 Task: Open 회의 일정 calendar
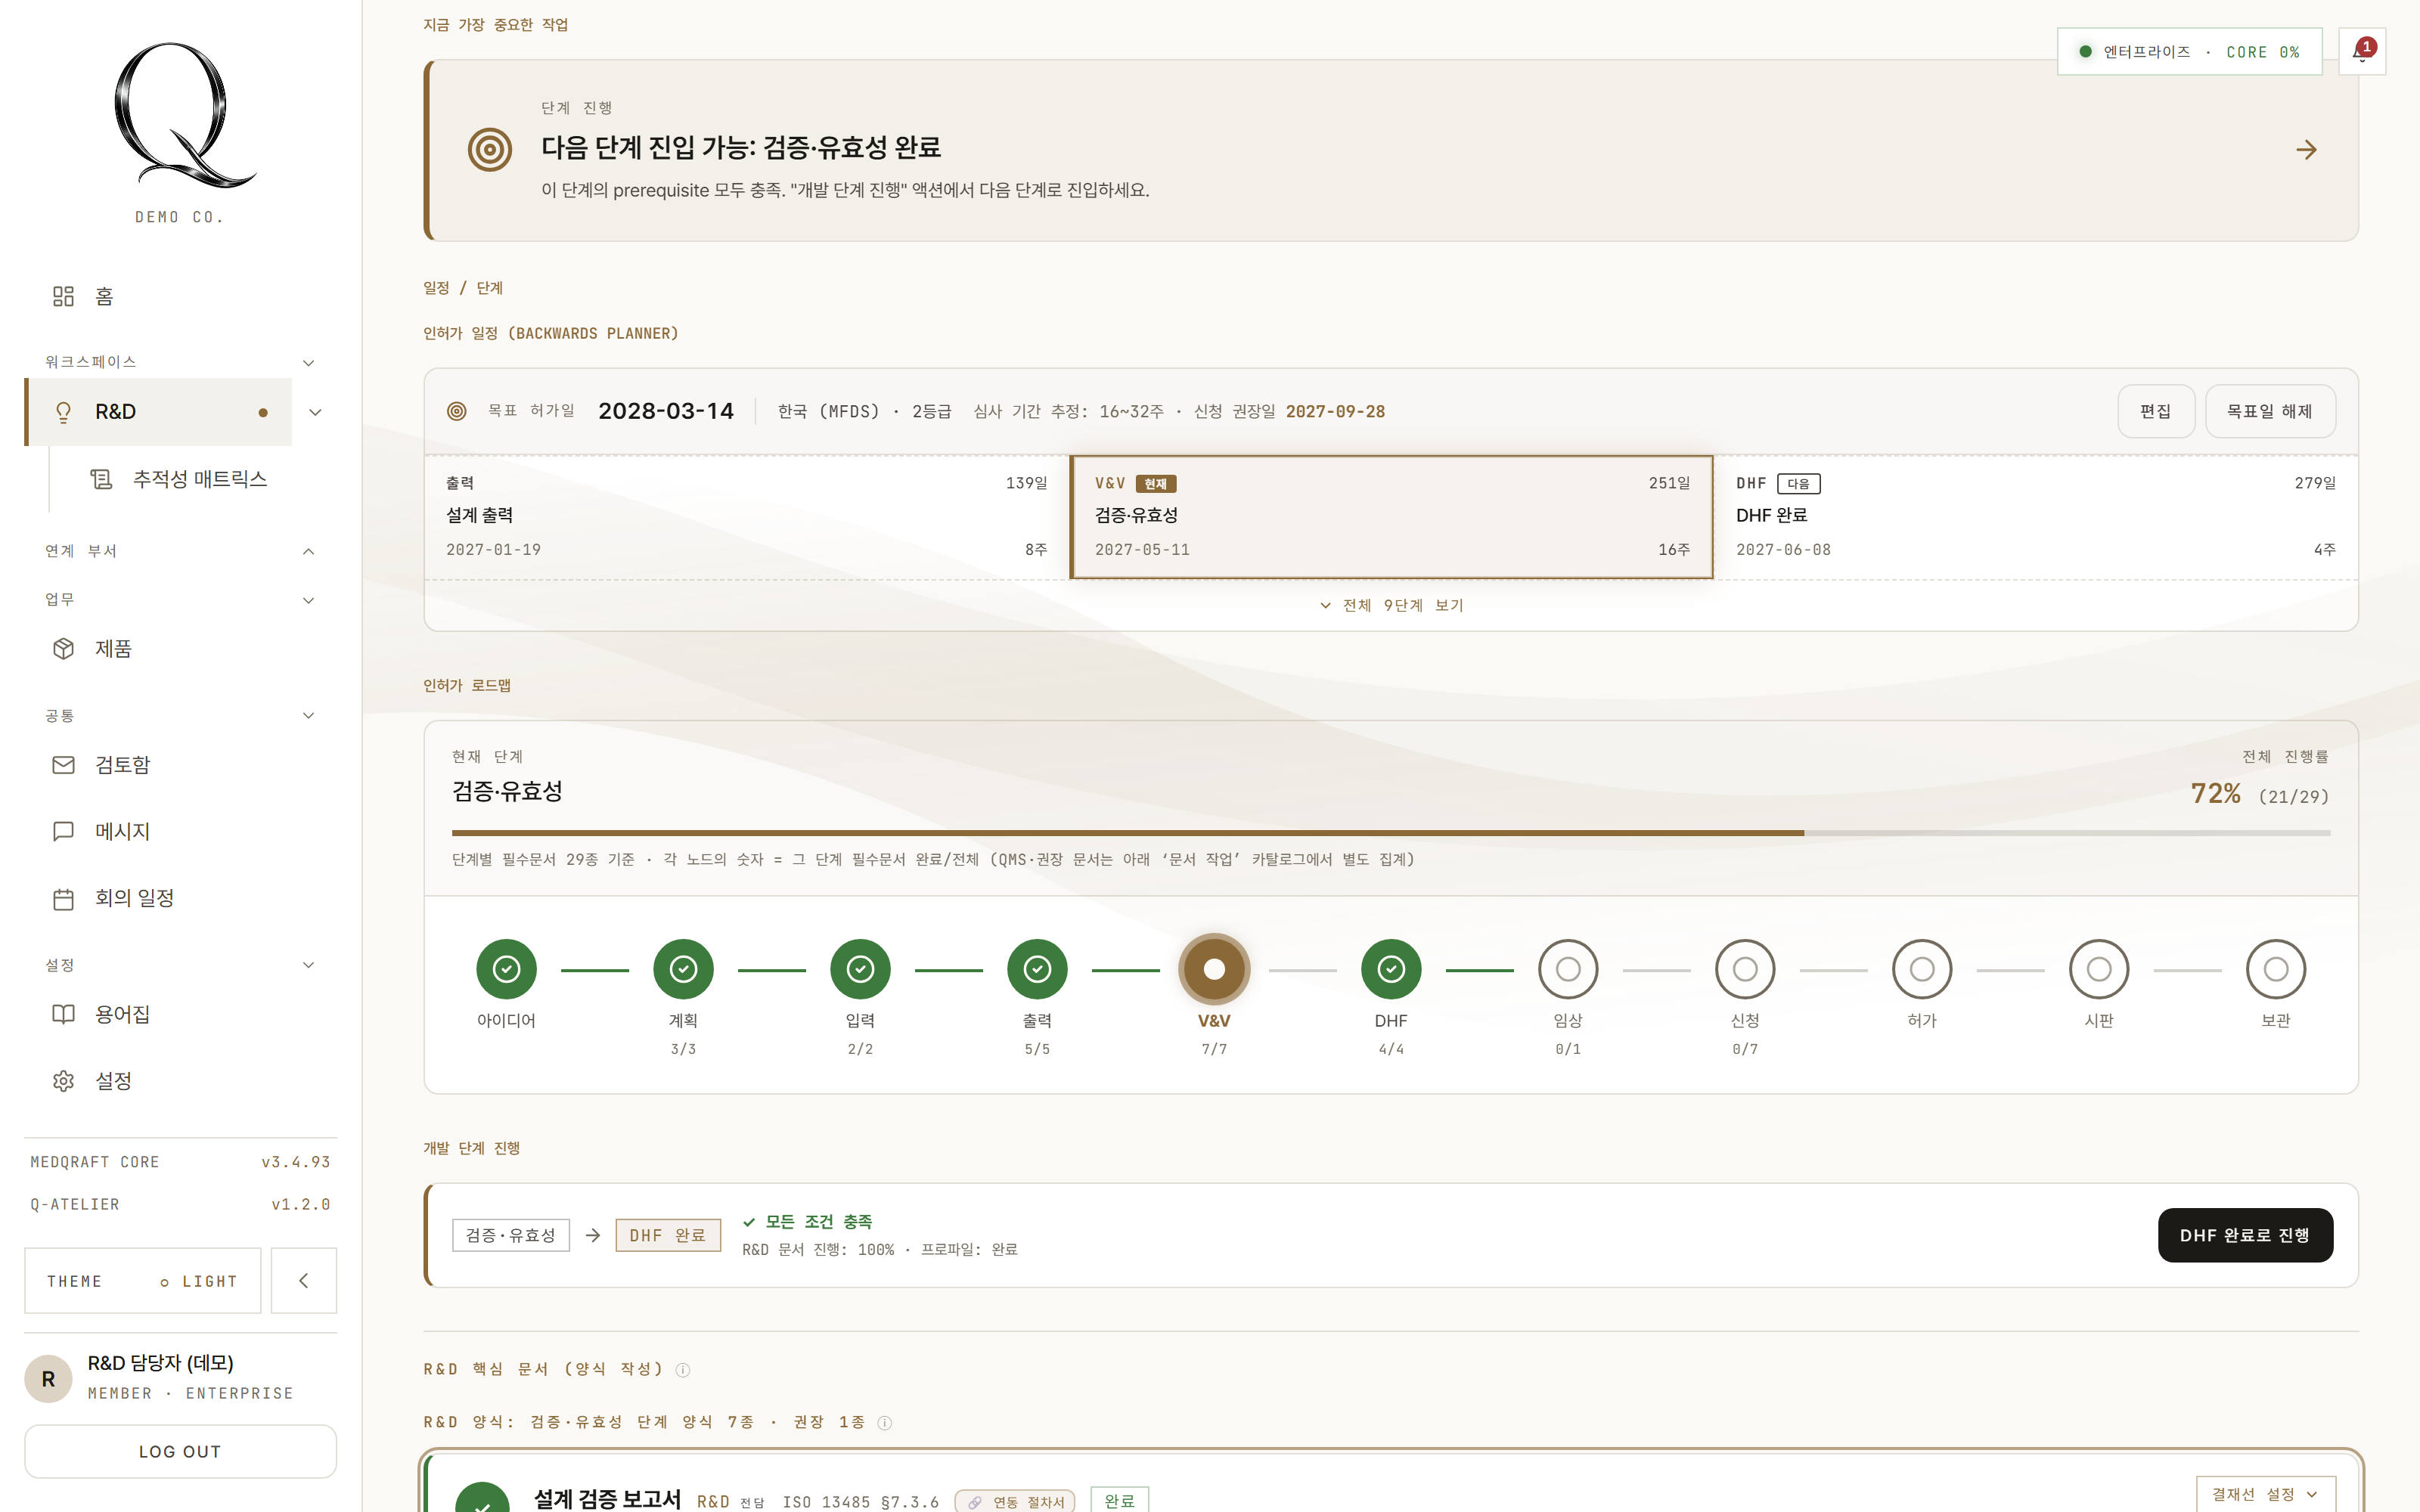click(x=180, y=898)
